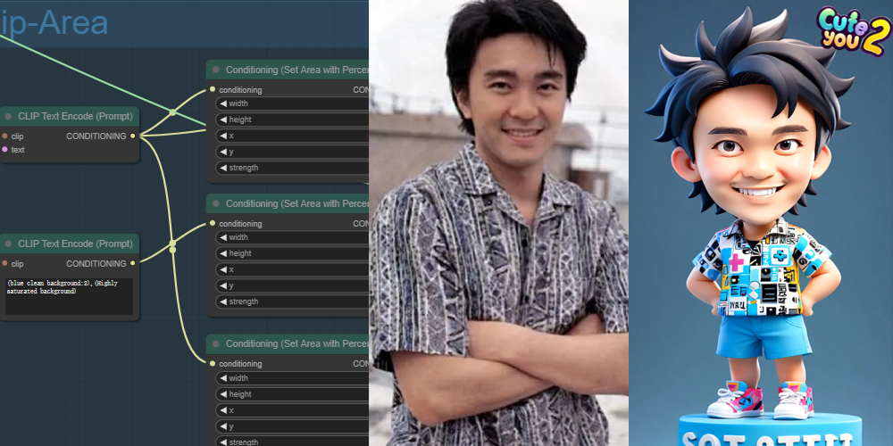Decrease strength on the middle Set Area node
The height and width of the screenshot is (446, 893).
[x=222, y=301]
